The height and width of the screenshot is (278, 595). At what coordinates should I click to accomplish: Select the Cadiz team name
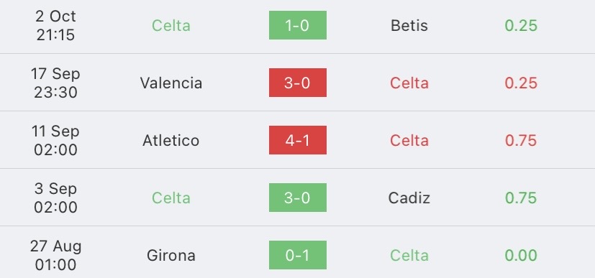[409, 198]
